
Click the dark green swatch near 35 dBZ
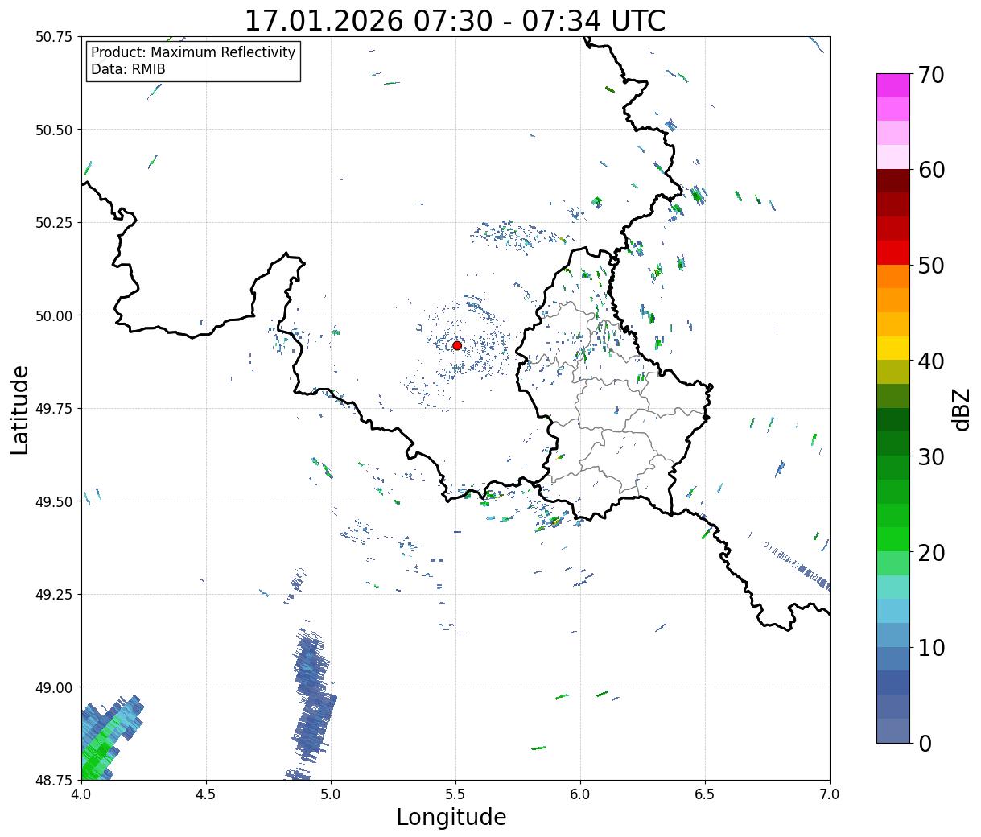tap(893, 420)
